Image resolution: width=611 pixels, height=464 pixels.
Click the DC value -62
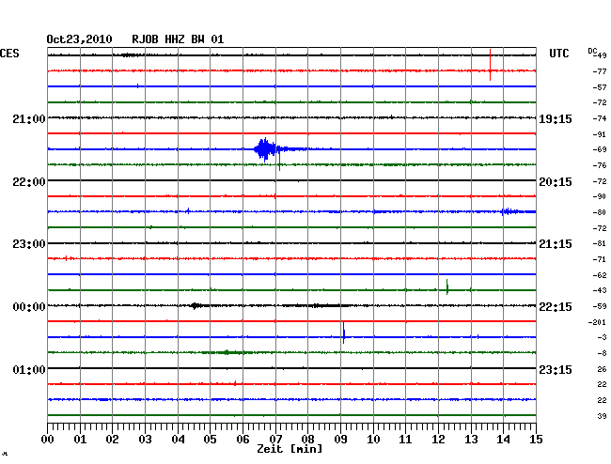[x=600, y=275]
